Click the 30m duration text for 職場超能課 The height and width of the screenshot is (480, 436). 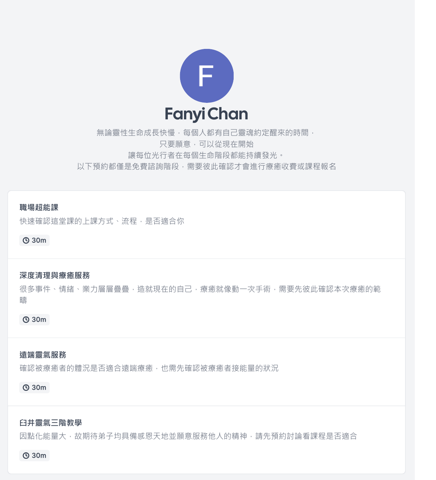pos(39,241)
